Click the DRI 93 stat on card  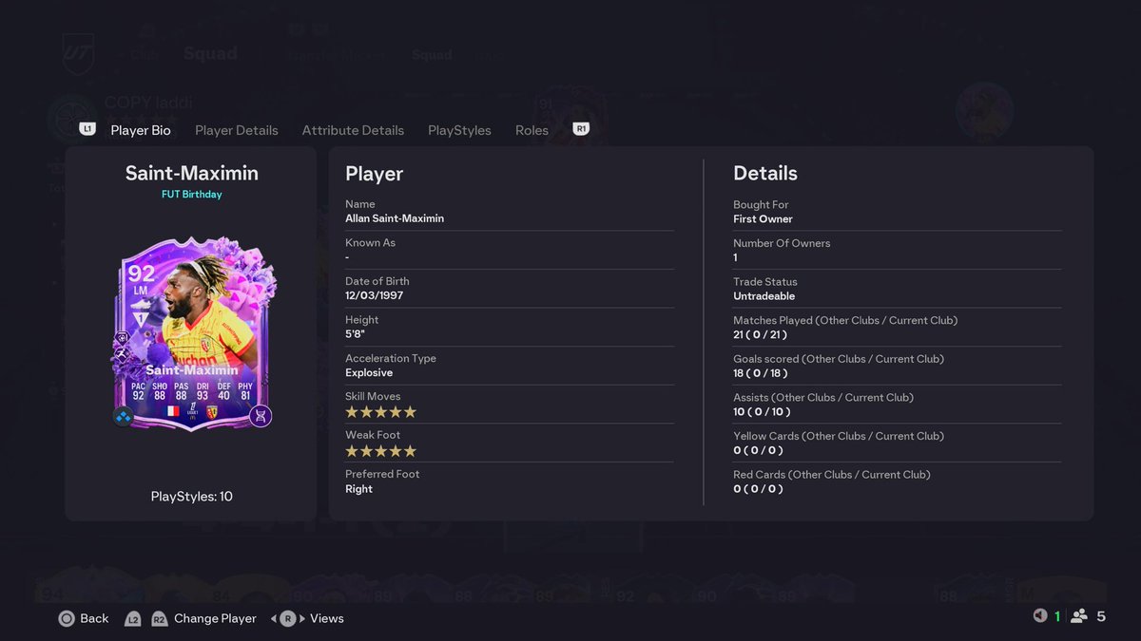[x=203, y=390]
